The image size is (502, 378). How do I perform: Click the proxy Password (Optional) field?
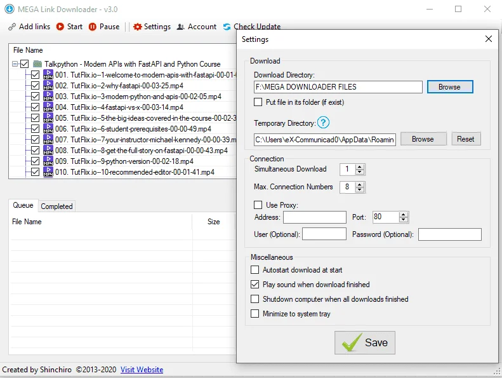tap(450, 234)
